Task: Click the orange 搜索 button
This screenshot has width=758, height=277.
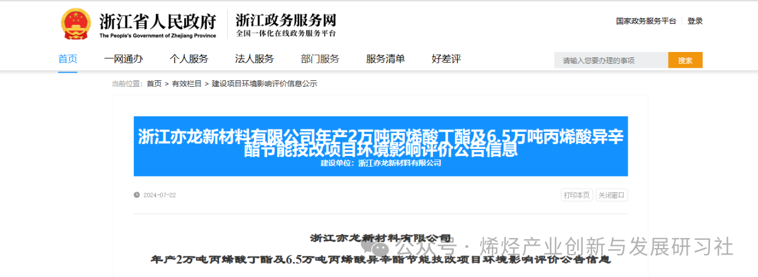Action: 685,60
